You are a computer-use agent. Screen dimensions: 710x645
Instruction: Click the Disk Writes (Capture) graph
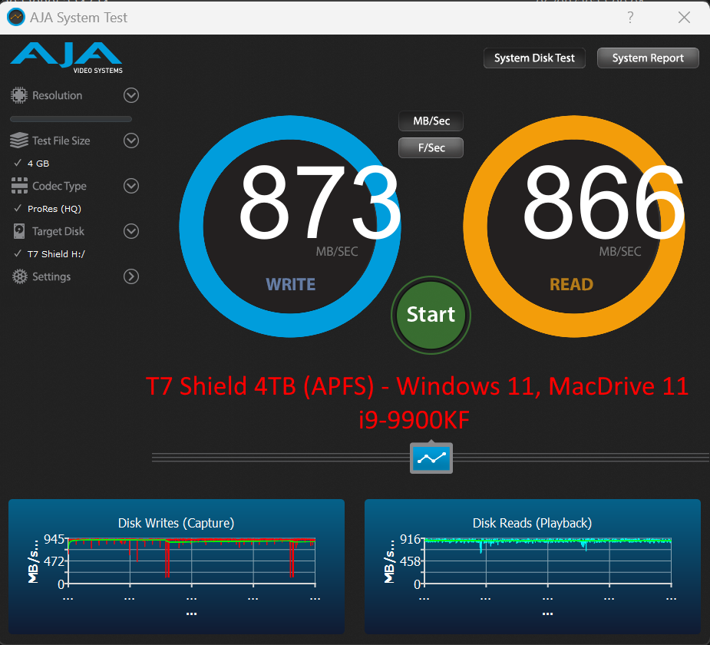point(177,566)
